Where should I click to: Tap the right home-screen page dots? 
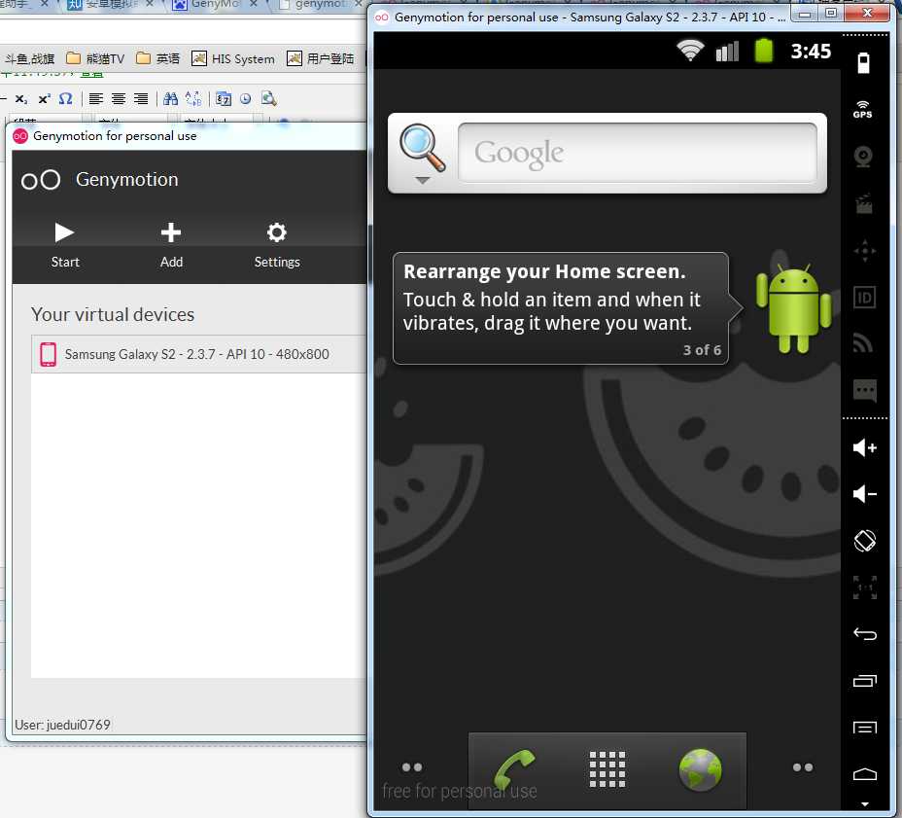(803, 766)
